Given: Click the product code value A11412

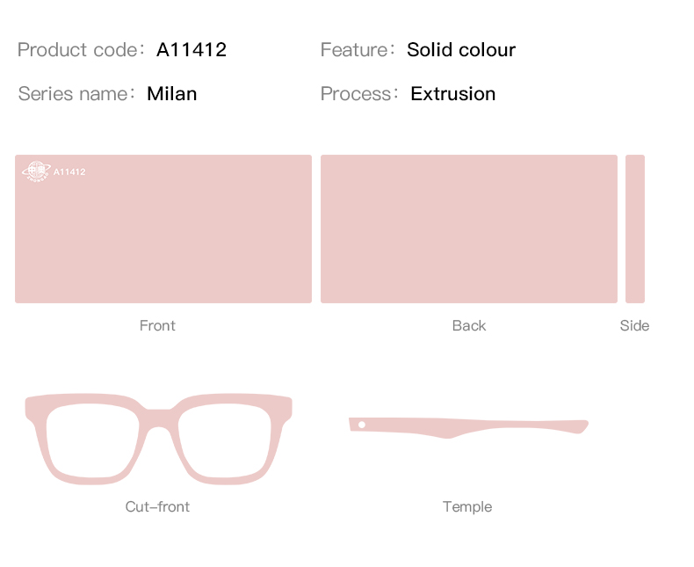Looking at the screenshot, I should pos(192,49).
